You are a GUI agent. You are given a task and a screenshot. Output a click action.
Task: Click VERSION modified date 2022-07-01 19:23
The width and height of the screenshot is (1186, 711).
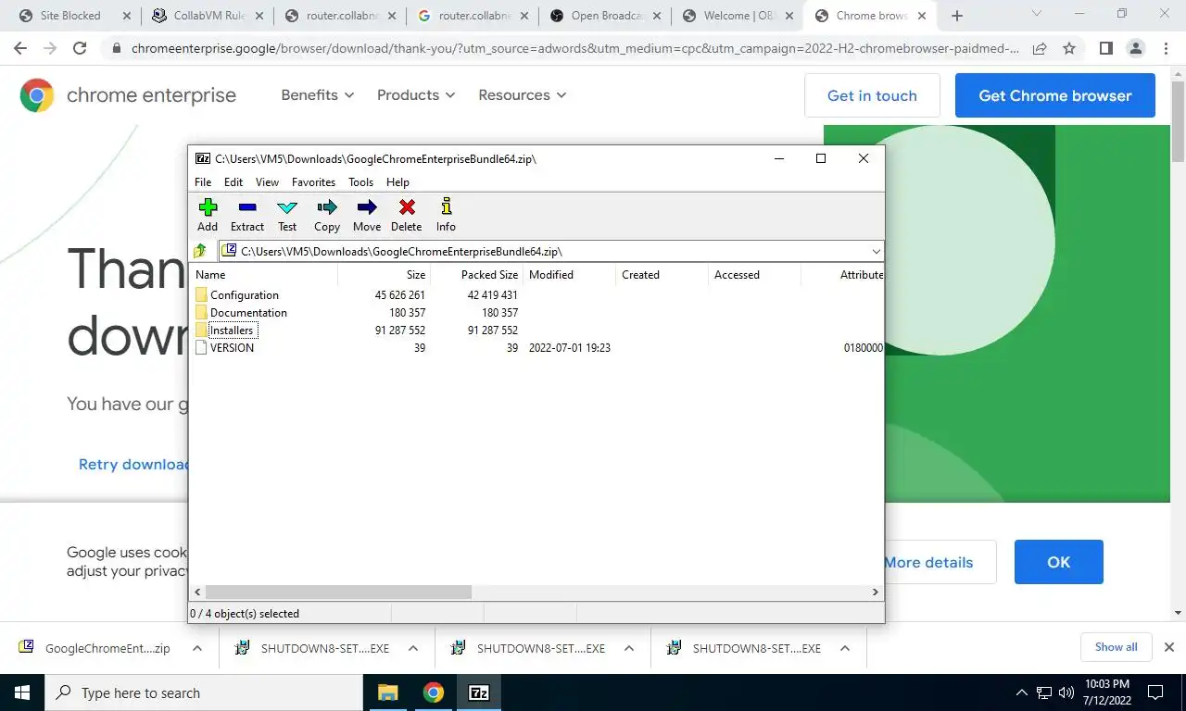(570, 348)
